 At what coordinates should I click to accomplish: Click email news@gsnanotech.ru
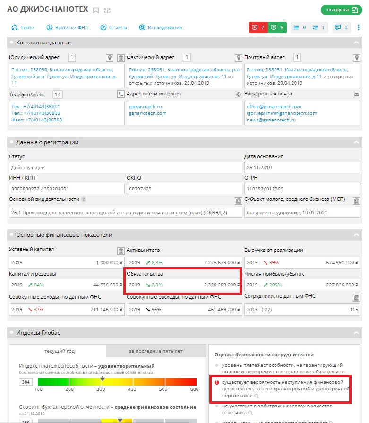[271, 120]
